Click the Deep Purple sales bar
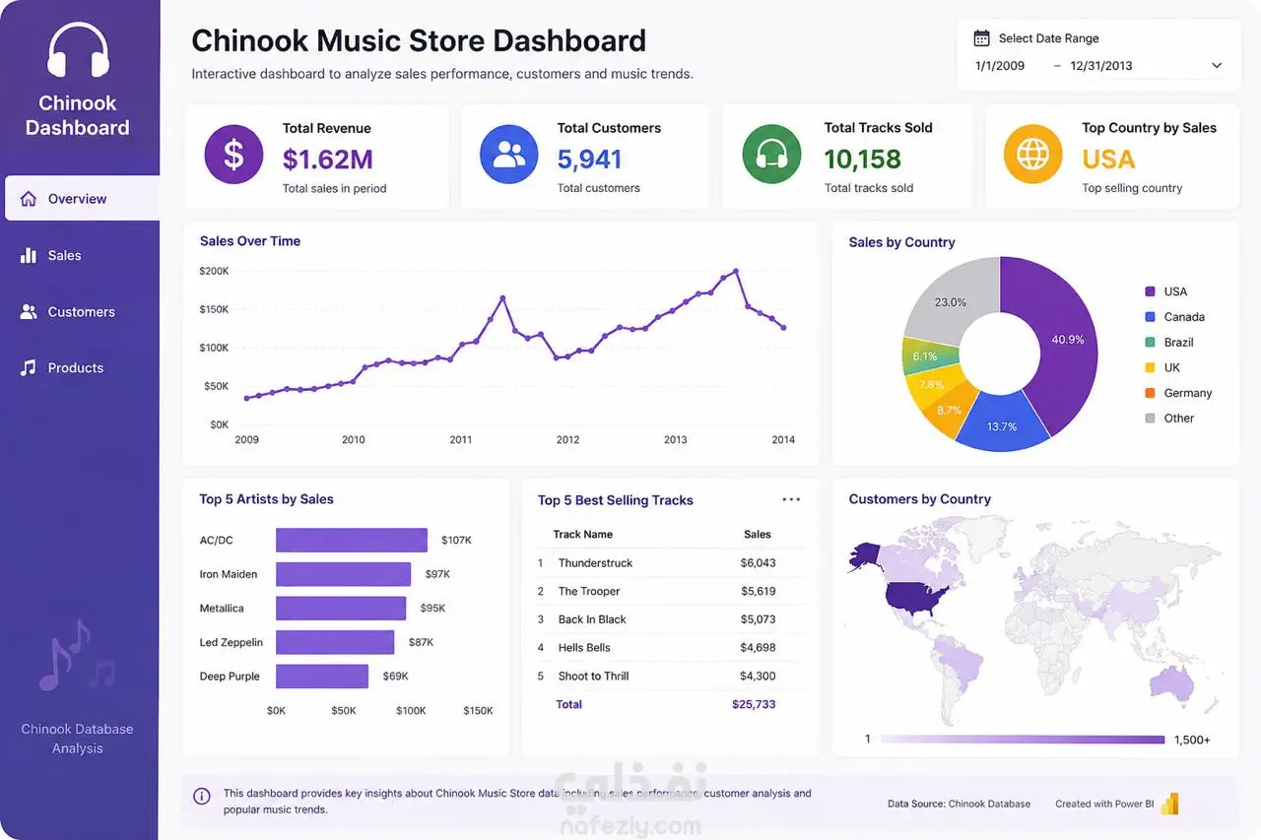The width and height of the screenshot is (1261, 840). tap(322, 677)
